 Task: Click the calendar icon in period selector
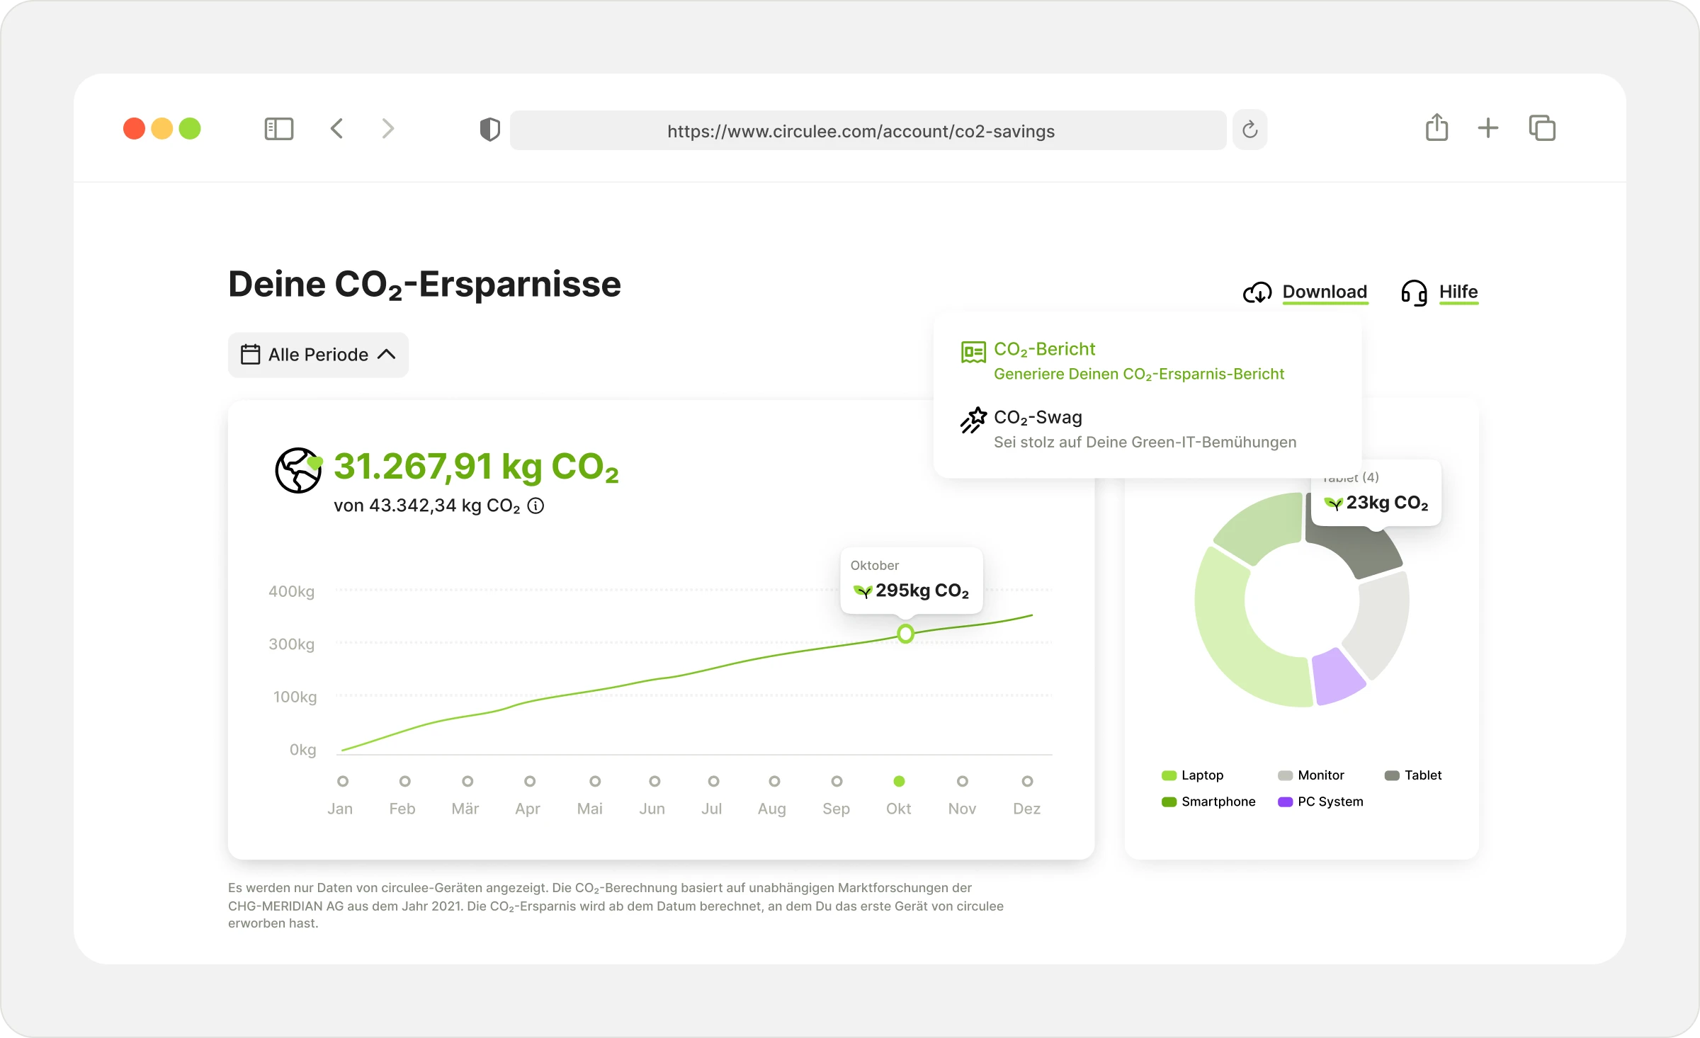[x=250, y=355]
